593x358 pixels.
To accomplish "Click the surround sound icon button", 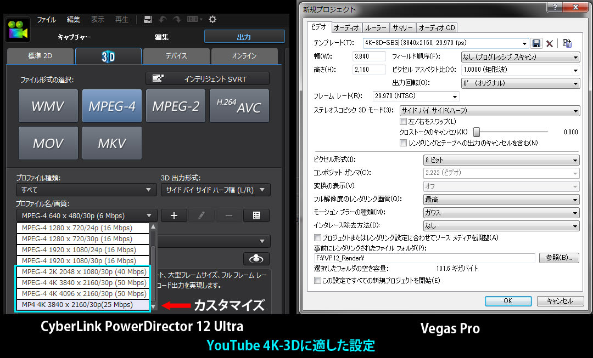I will (x=256, y=259).
